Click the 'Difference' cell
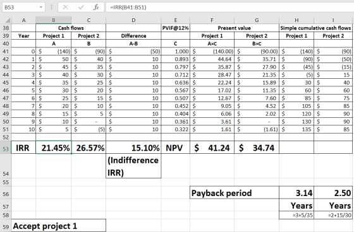 coord(133,36)
